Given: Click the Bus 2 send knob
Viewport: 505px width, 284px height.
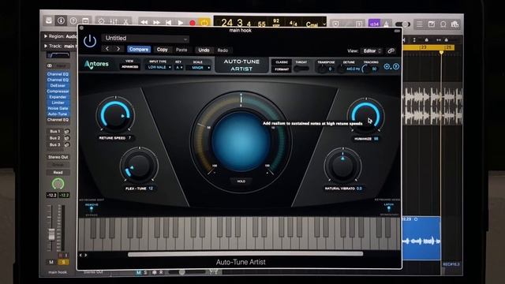Looking at the screenshot, I should (x=67, y=138).
